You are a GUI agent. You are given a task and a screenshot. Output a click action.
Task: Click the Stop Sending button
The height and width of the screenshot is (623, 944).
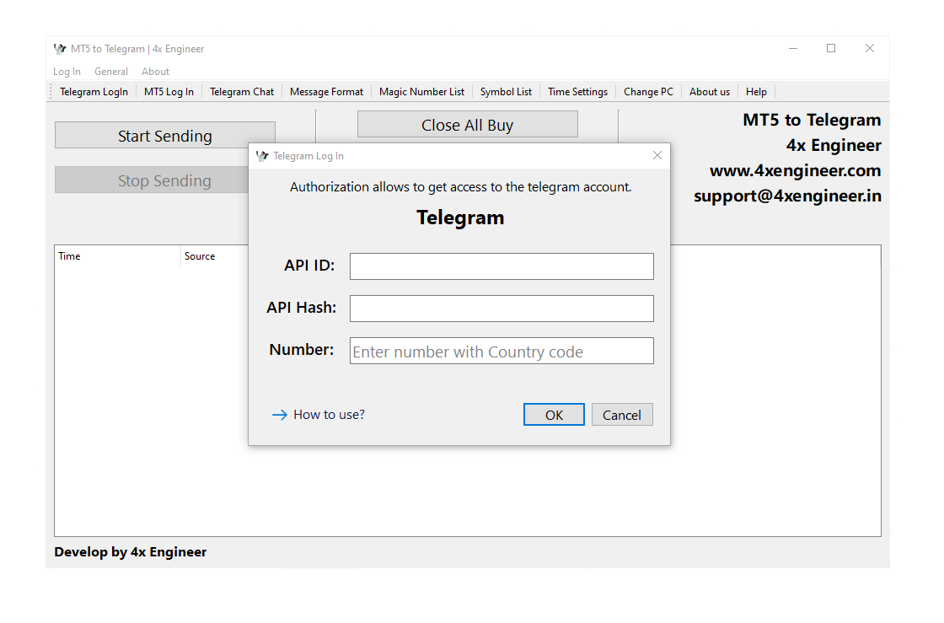point(152,180)
